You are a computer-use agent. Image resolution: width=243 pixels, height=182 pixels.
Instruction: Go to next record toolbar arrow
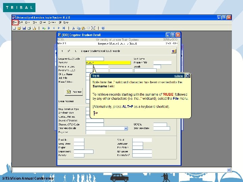coord(59,28)
